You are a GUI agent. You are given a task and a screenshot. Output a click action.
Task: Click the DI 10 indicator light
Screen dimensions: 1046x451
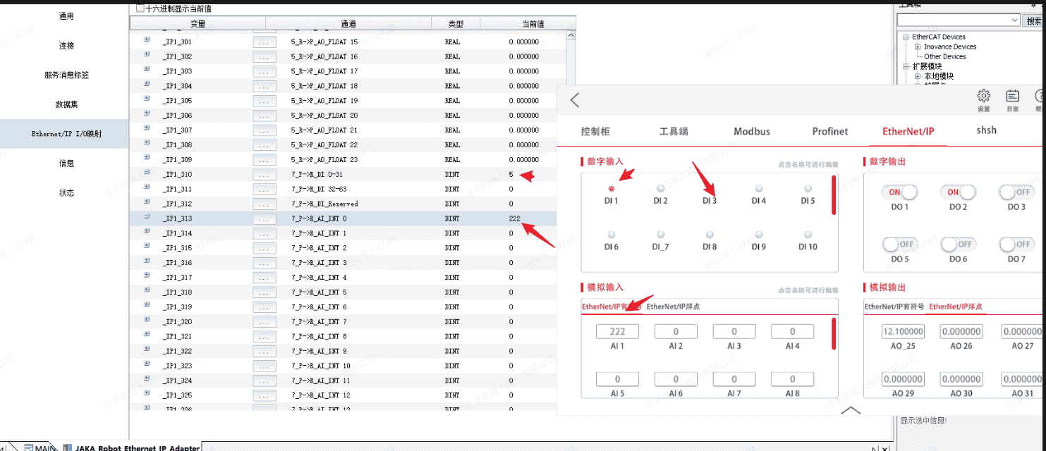pos(808,235)
